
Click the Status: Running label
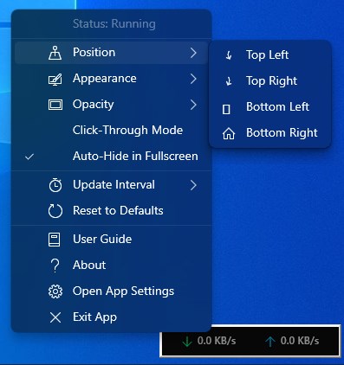114,23
